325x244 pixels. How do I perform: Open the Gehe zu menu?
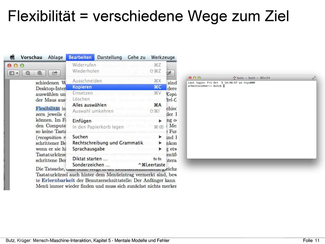coord(136,57)
